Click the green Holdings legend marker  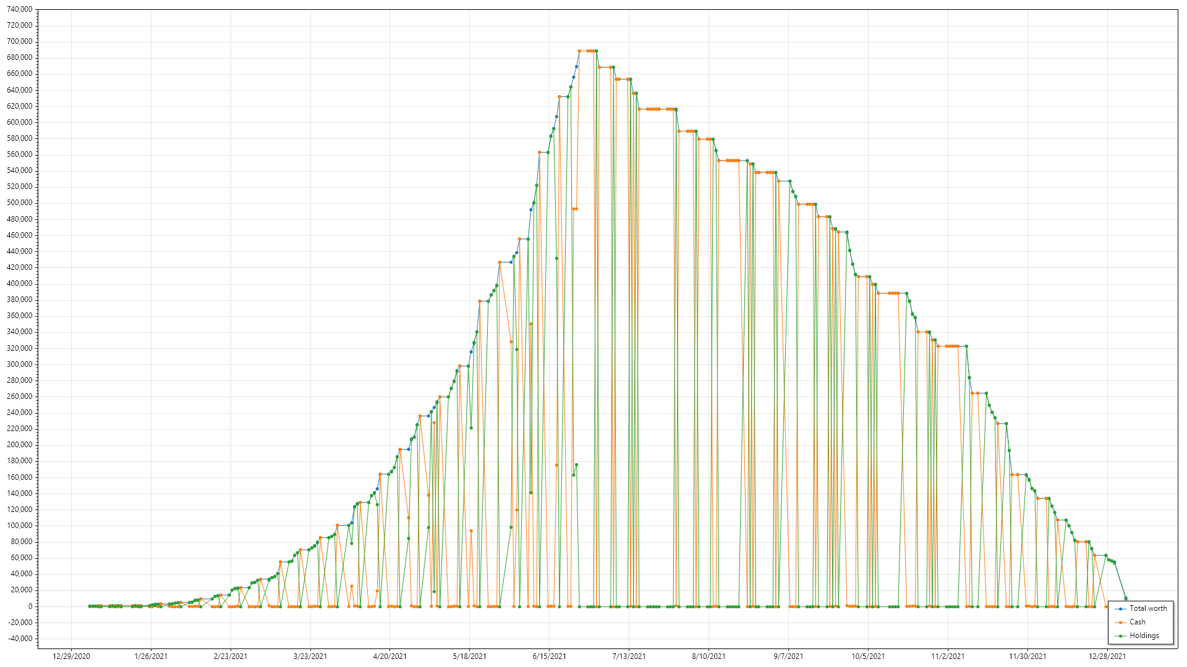(1120, 636)
